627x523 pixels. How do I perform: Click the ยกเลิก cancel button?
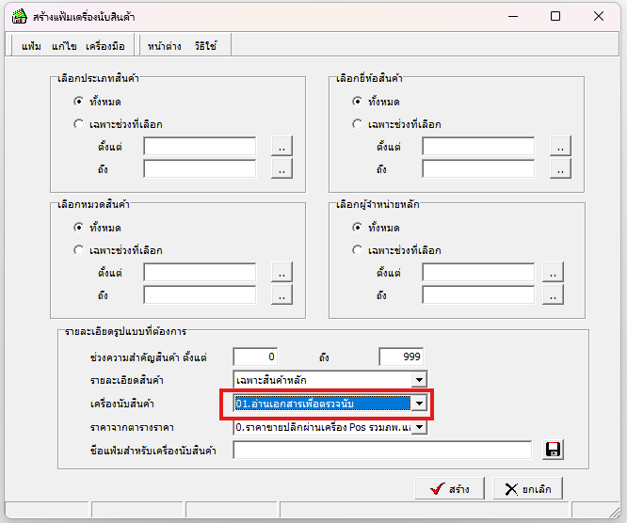pyautogui.click(x=528, y=489)
